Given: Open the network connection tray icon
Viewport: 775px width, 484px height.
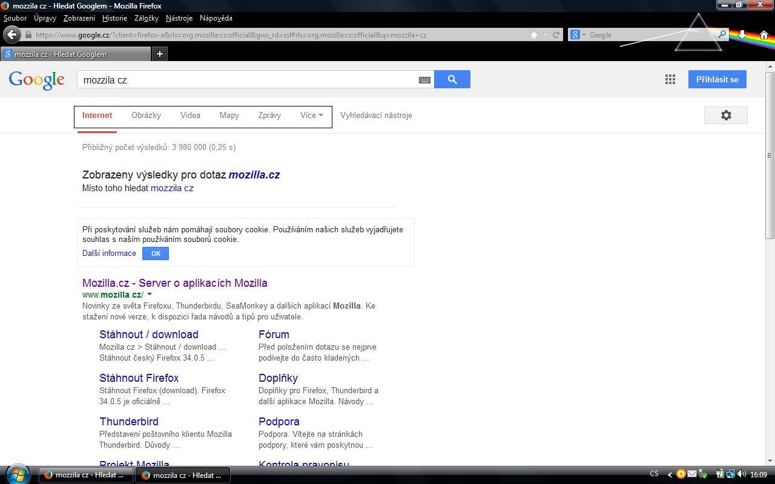Looking at the screenshot, I should [x=730, y=474].
